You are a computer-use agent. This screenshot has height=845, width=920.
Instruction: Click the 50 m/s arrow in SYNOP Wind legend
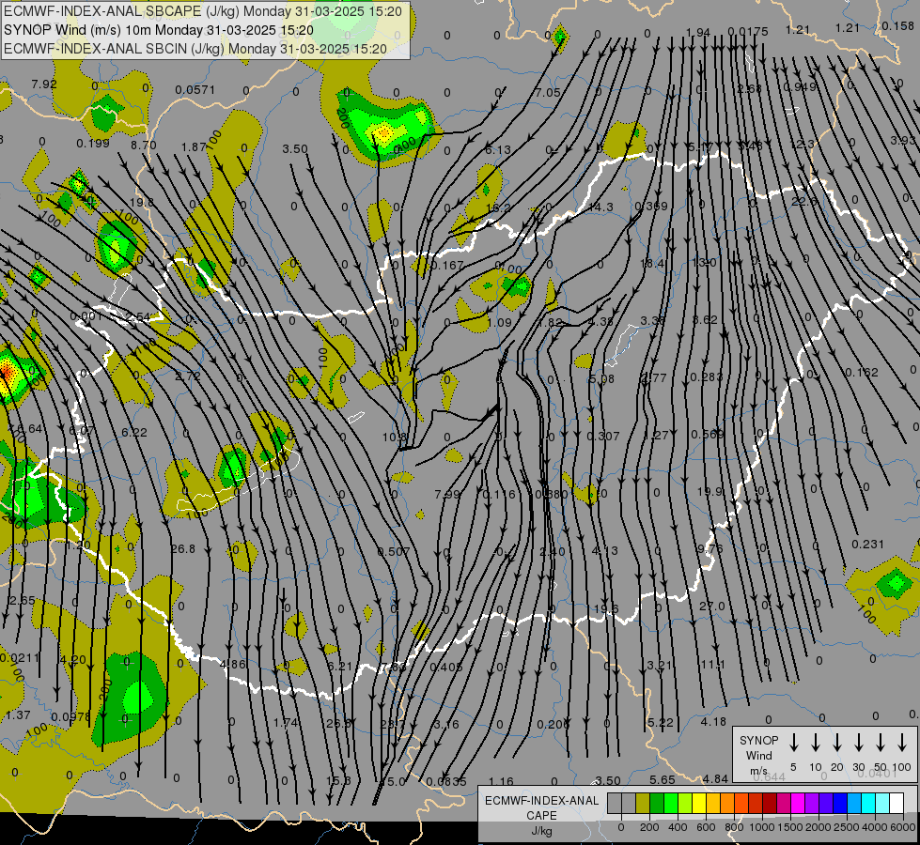coord(881,742)
